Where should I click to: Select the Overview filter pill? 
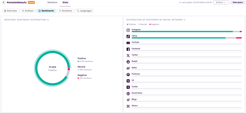(x=10, y=11)
